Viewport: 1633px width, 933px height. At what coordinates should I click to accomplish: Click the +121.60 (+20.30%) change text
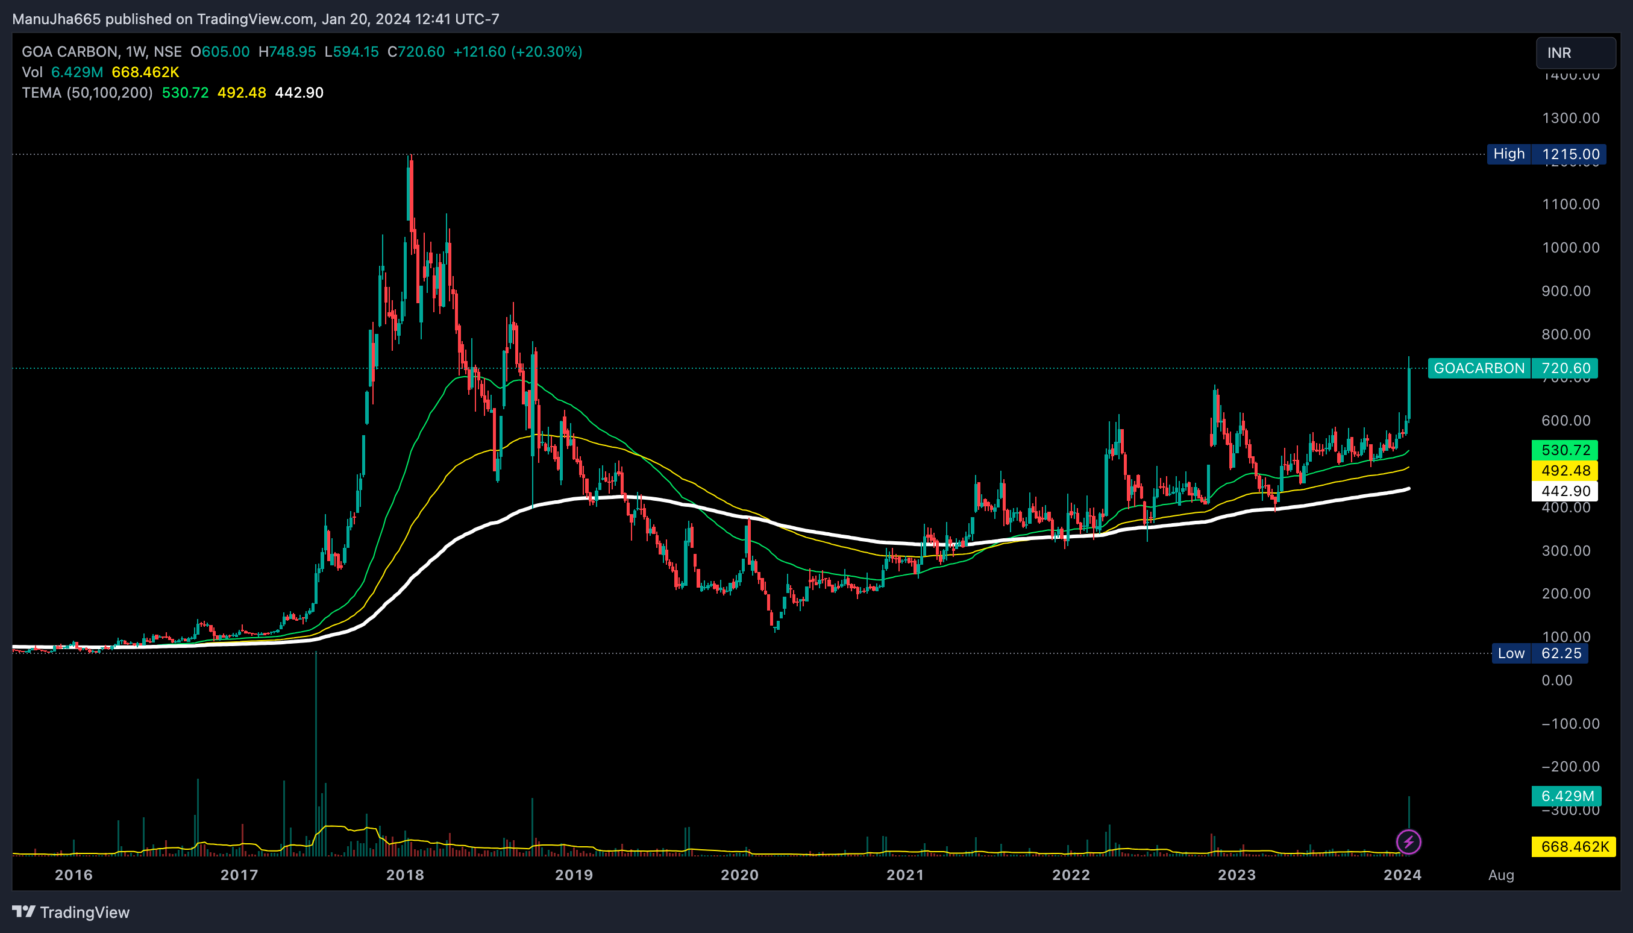coord(518,52)
